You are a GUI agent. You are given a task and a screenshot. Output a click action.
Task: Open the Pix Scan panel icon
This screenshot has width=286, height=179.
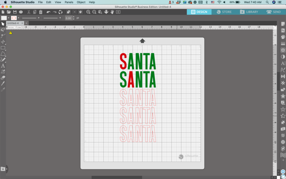pyautogui.click(x=283, y=30)
